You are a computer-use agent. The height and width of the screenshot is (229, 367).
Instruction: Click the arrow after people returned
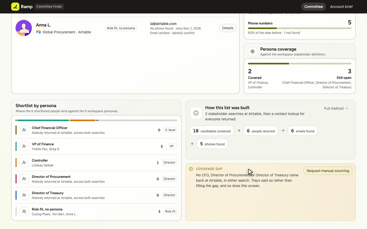pyautogui.click(x=283, y=131)
